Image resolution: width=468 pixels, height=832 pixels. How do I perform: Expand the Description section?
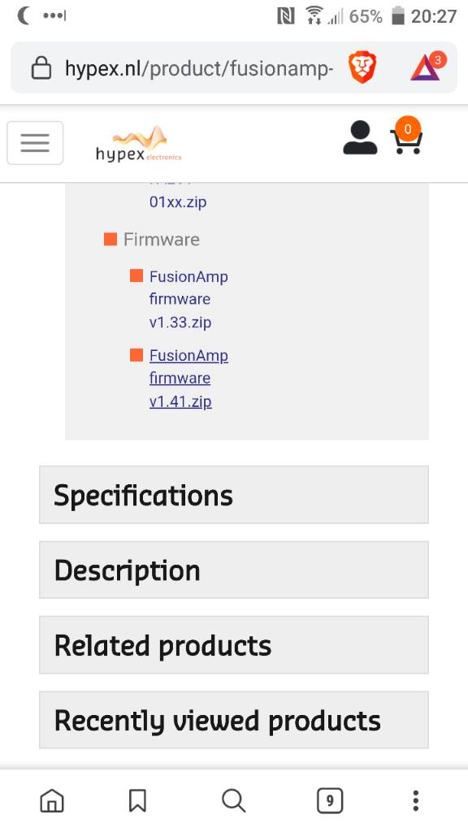234,570
